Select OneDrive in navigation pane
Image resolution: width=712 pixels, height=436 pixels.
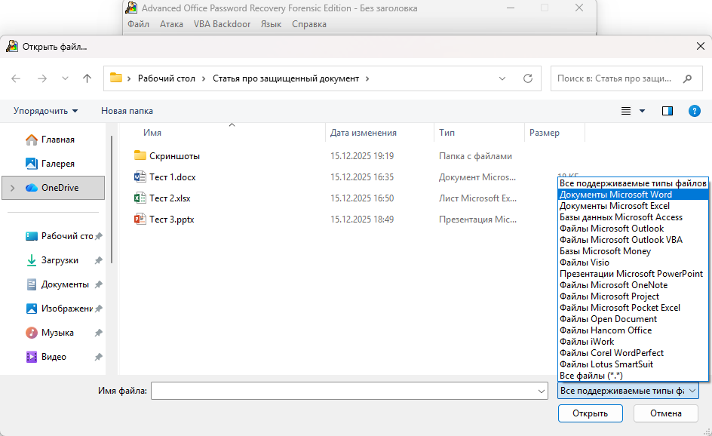point(53,188)
